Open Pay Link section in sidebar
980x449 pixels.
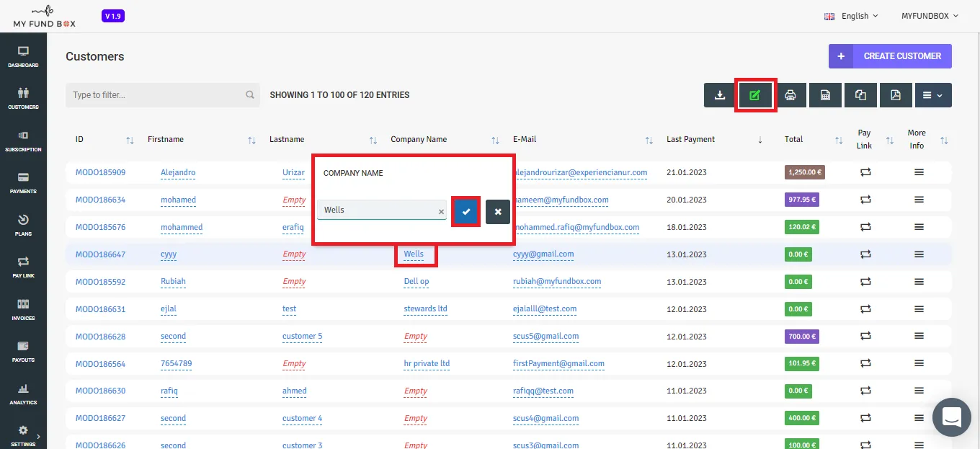click(x=23, y=267)
